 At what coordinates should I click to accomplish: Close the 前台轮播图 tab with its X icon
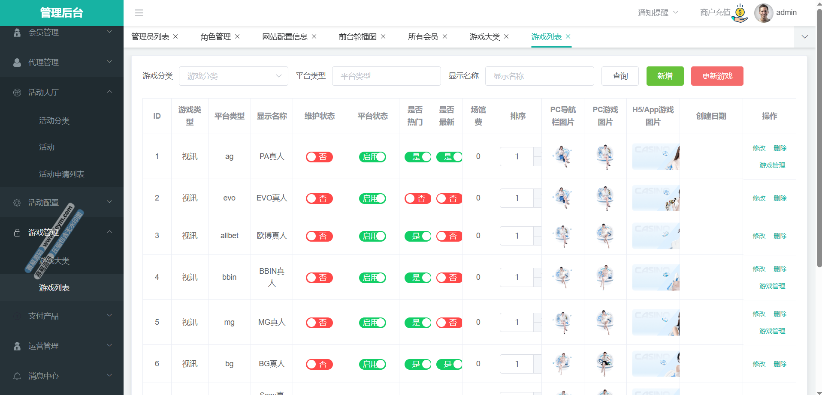[383, 37]
